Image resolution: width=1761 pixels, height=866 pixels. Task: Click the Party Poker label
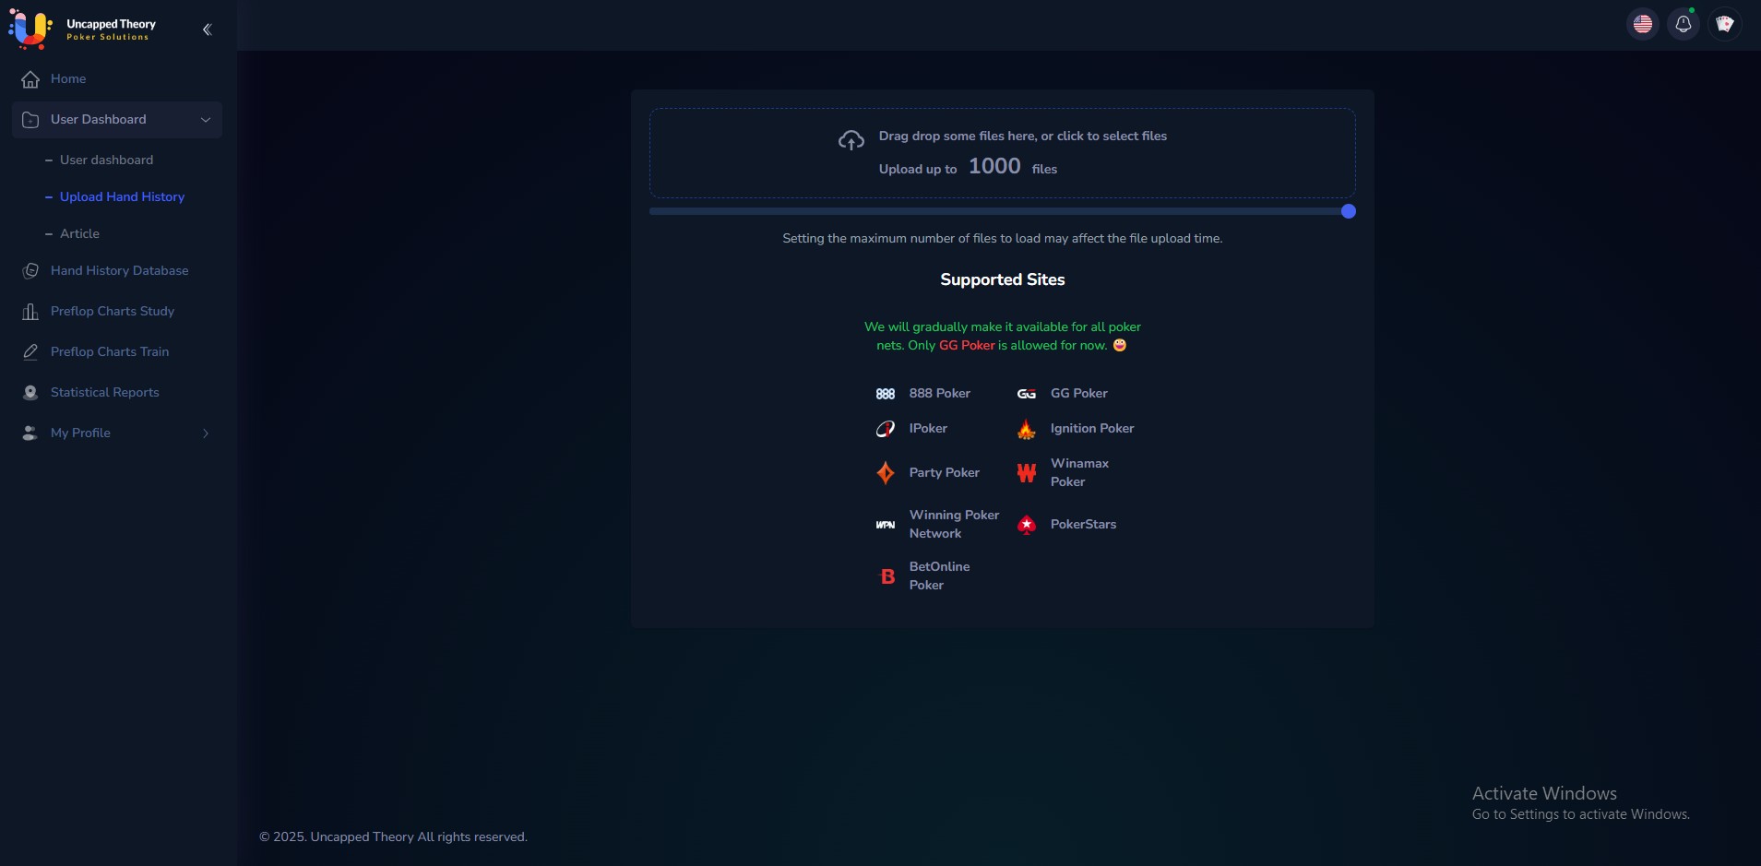tap(945, 473)
